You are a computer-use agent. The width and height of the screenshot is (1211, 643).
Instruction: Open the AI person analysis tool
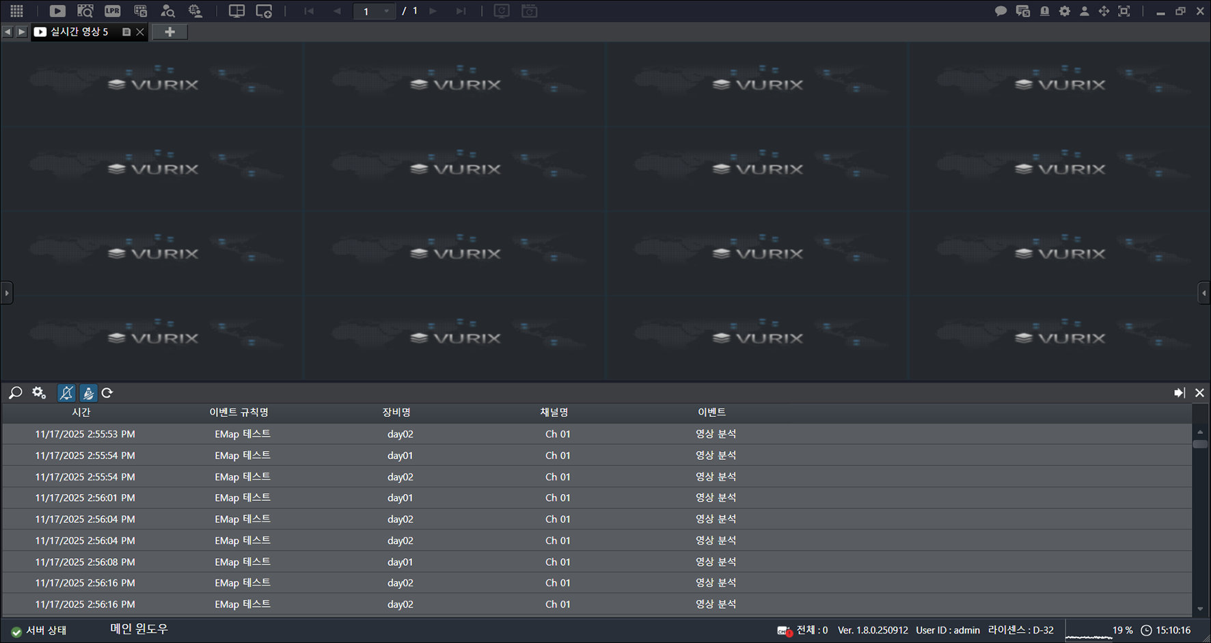pyautogui.click(x=195, y=11)
